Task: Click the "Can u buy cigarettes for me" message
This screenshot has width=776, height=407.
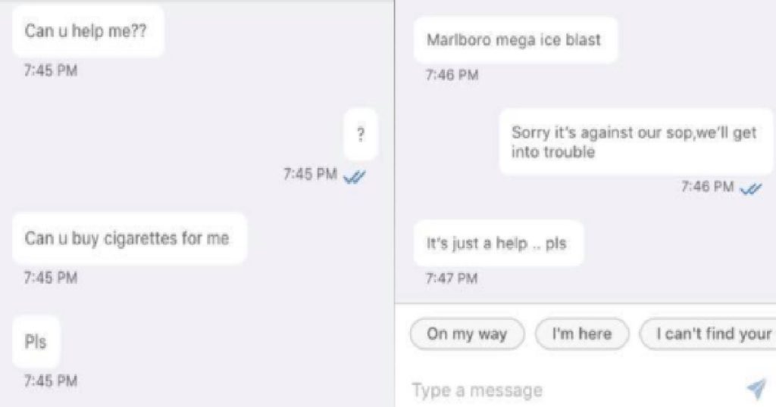Action: click(x=129, y=238)
